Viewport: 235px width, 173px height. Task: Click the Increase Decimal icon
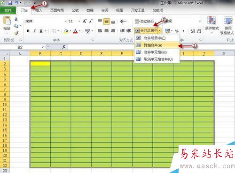coord(193,31)
